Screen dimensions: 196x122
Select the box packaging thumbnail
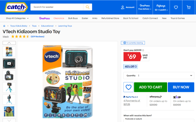click(9, 52)
